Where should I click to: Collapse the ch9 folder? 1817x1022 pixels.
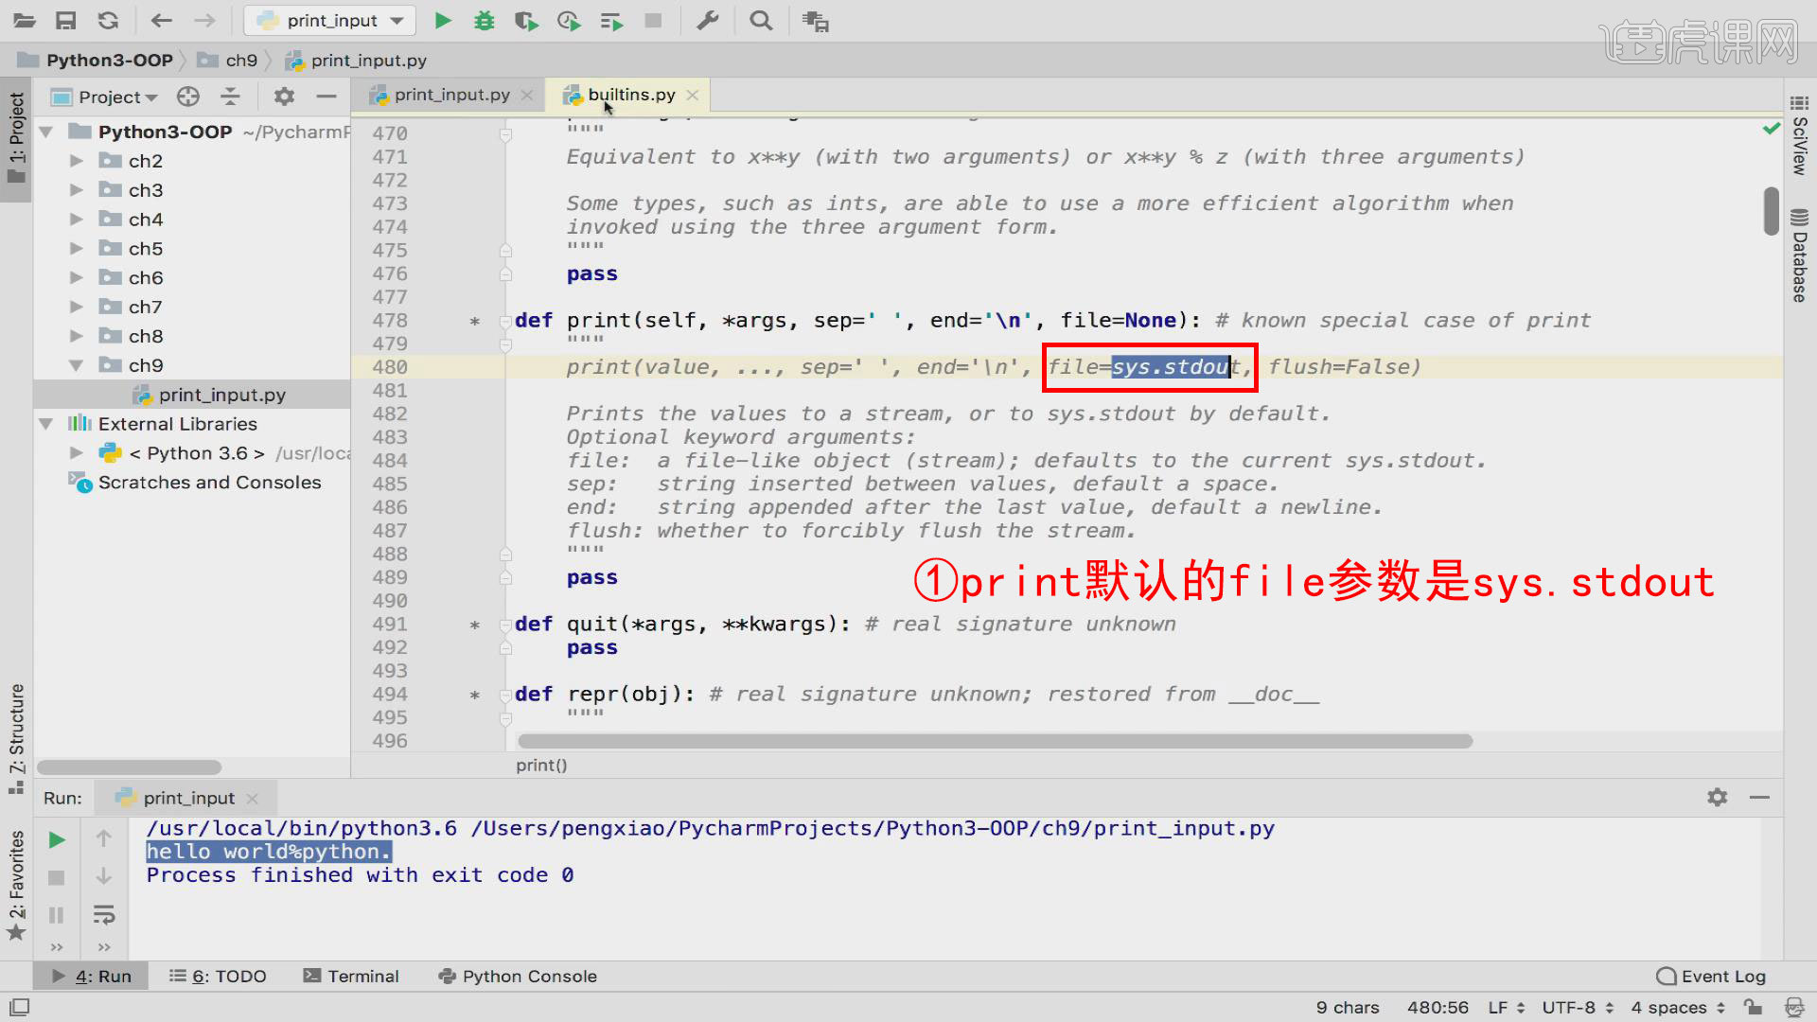pos(77,365)
